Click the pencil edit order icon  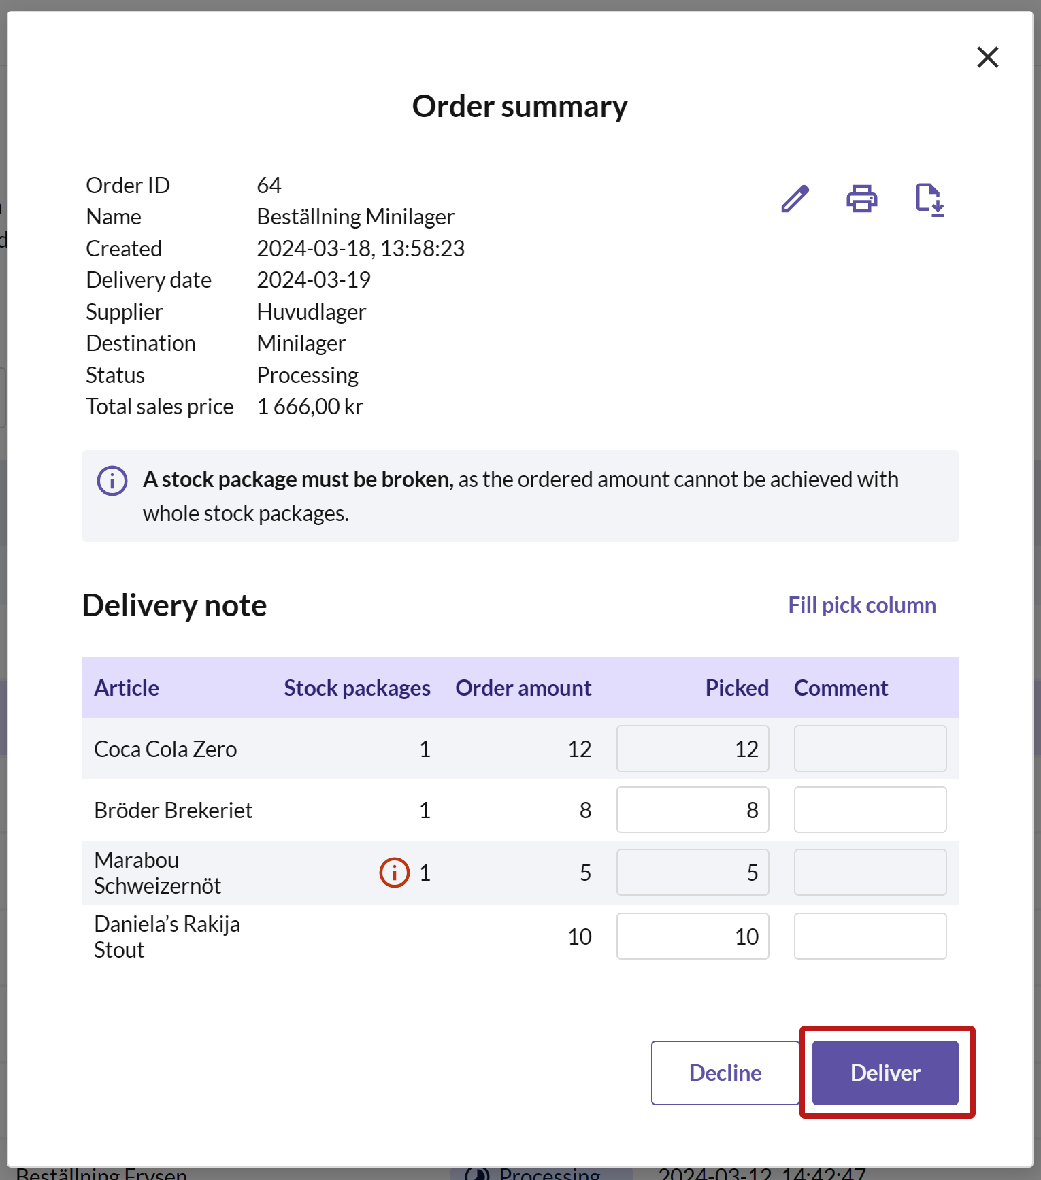pyautogui.click(x=795, y=199)
